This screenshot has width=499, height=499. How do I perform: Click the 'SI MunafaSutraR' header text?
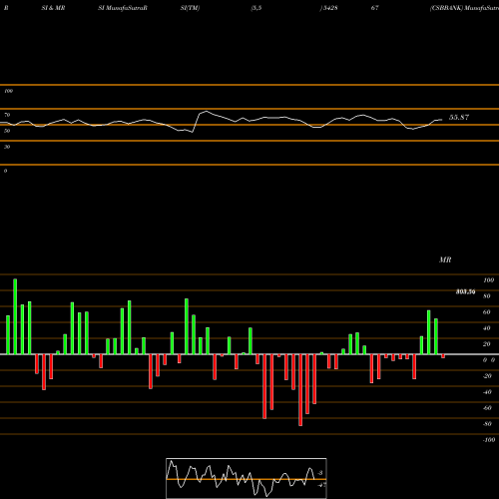click(x=123, y=8)
